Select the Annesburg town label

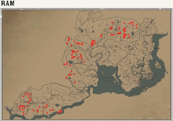tap(147, 35)
